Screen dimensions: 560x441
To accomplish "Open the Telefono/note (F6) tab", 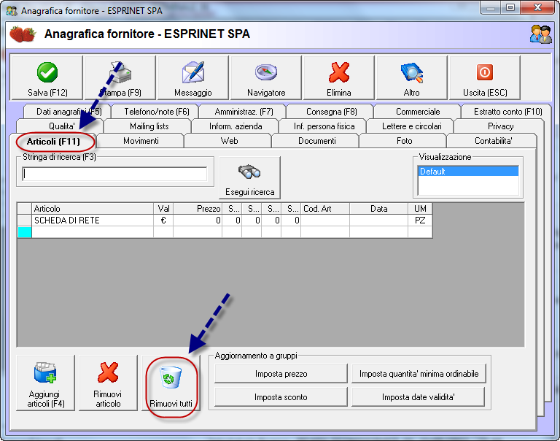I will [157, 112].
